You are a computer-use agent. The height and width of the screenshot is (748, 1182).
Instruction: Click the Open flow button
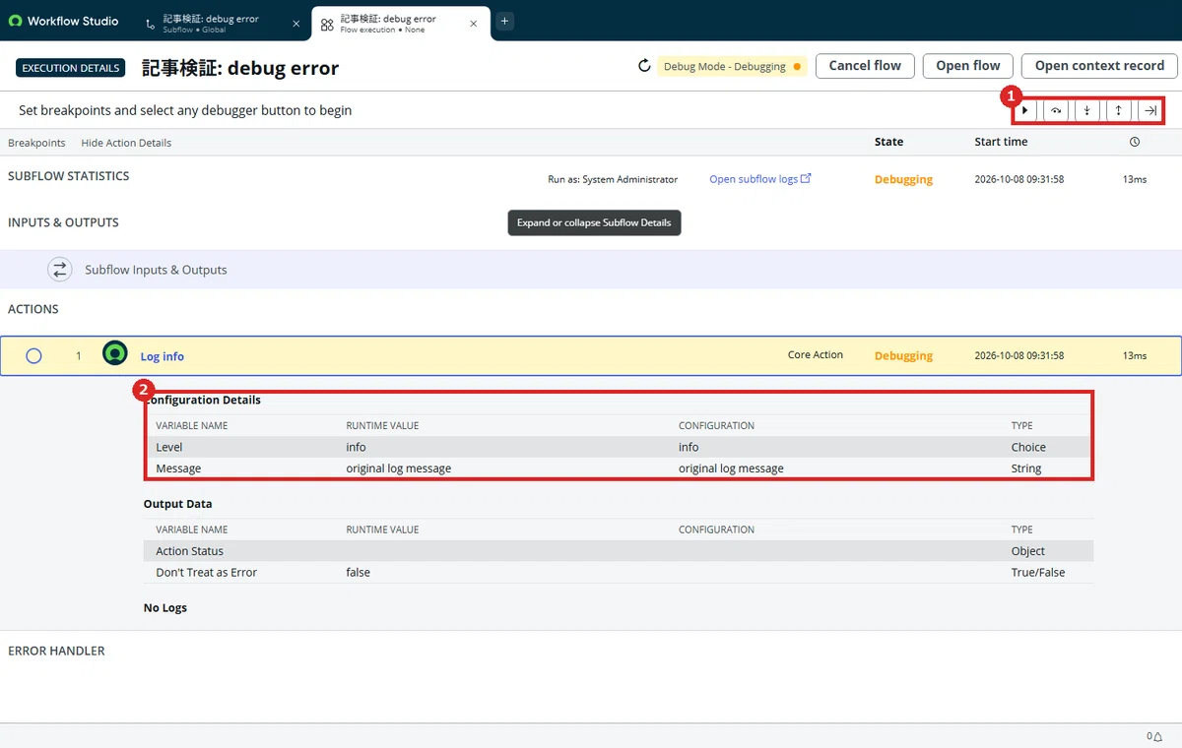[x=967, y=66]
